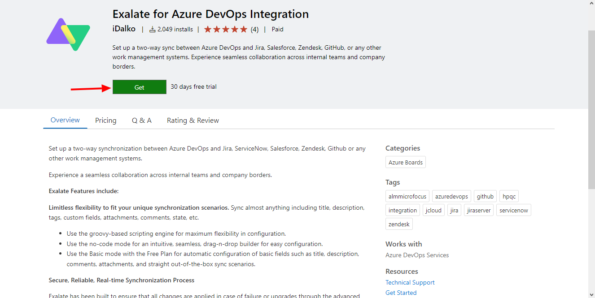Viewport: 595px width, 298px height.
Task: Click the no-code mode bullet
Action: 195,244
